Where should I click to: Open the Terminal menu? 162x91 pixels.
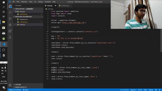(48, 2)
